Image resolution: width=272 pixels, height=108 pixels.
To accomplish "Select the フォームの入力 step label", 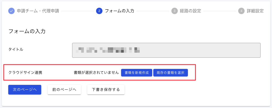I will (119, 11).
